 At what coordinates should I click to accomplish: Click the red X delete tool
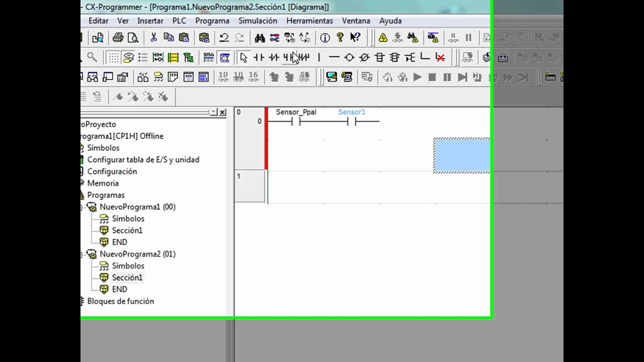click(x=440, y=58)
